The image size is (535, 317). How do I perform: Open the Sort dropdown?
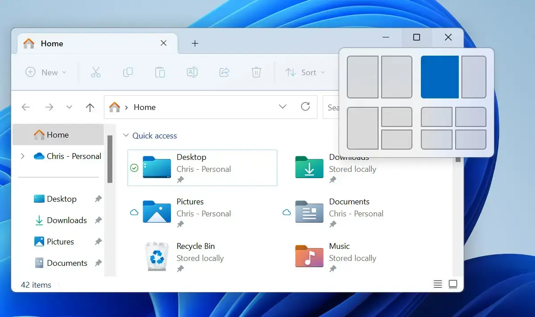[x=305, y=72]
